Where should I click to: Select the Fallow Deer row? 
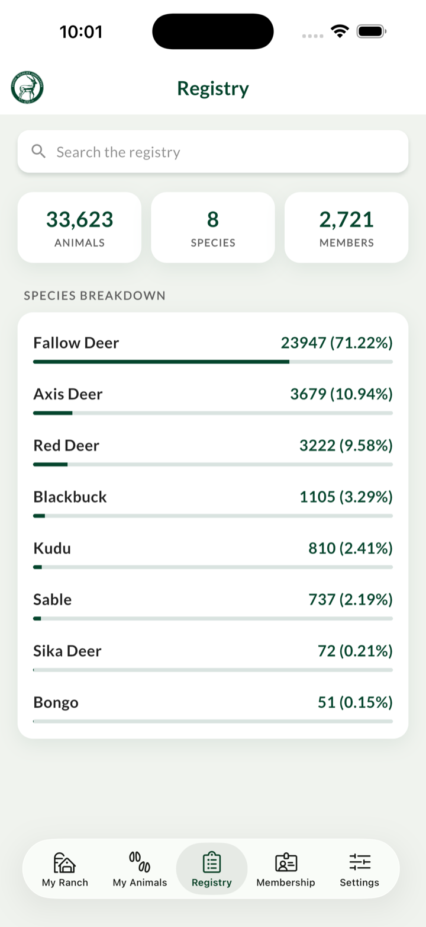(x=213, y=349)
